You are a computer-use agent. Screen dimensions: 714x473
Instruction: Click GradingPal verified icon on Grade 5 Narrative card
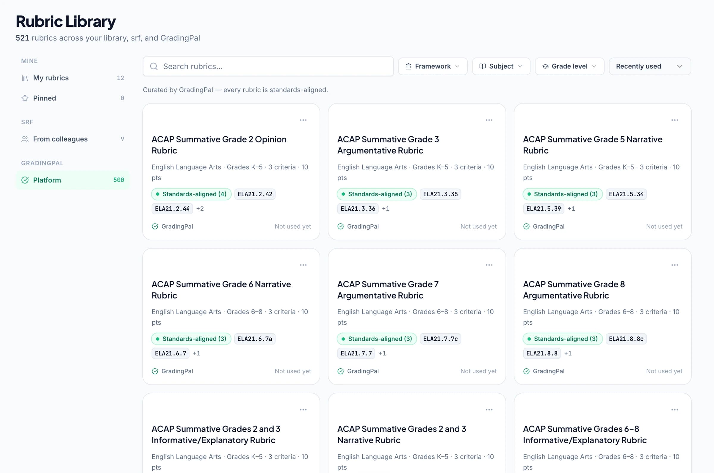click(526, 227)
